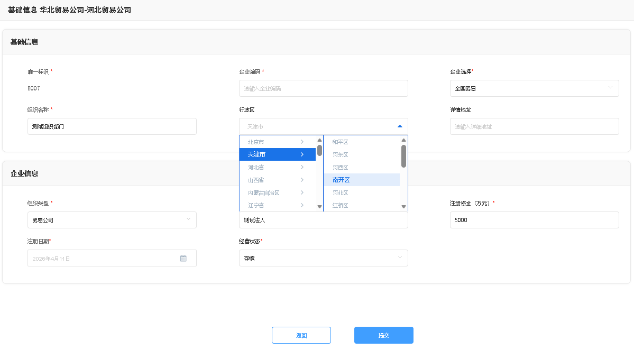Click the 返回 button
The width and height of the screenshot is (634, 359).
tap(301, 335)
